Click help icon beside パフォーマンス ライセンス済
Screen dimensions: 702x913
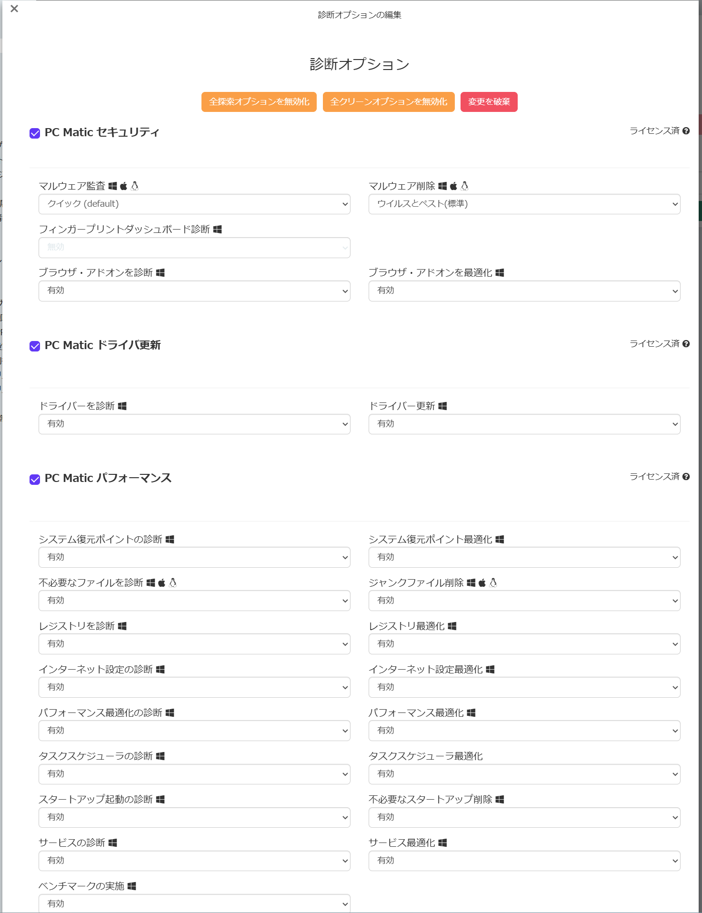click(x=686, y=477)
